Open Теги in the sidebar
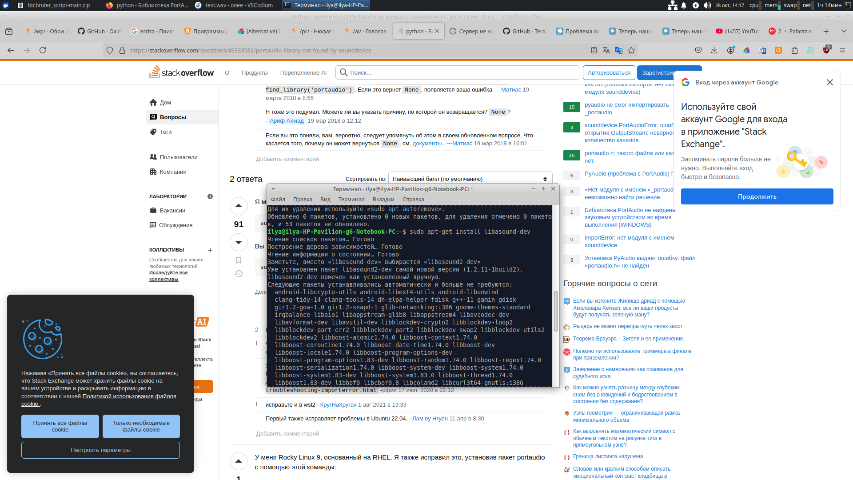The height and width of the screenshot is (480, 853). click(x=182, y=132)
